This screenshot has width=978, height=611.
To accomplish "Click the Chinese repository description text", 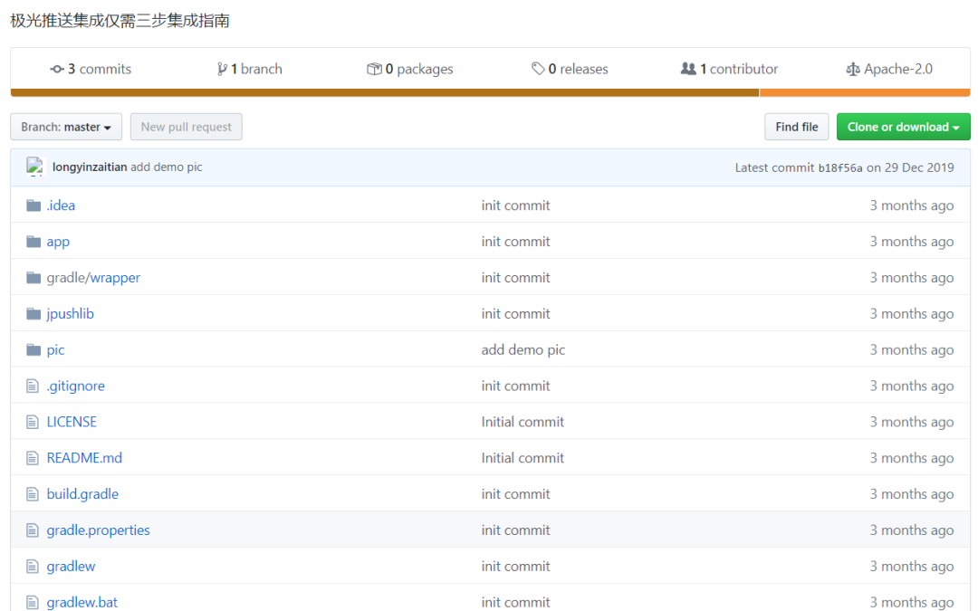I will [120, 21].
